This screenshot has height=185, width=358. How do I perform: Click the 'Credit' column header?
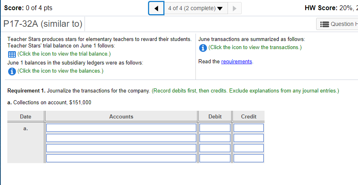[x=249, y=117]
